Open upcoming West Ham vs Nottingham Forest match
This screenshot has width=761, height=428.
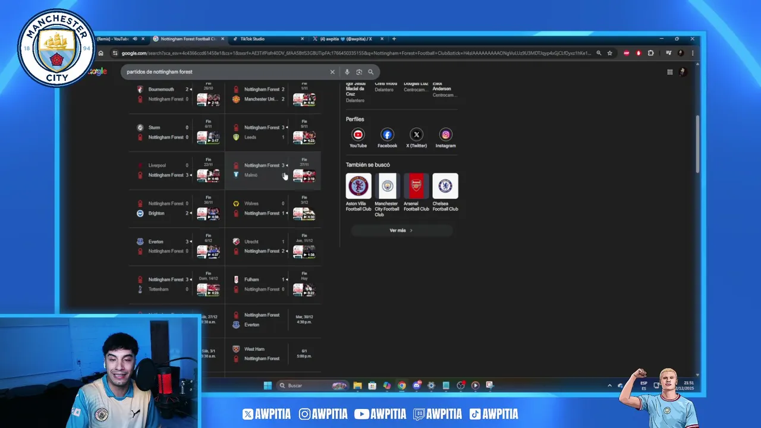(273, 354)
